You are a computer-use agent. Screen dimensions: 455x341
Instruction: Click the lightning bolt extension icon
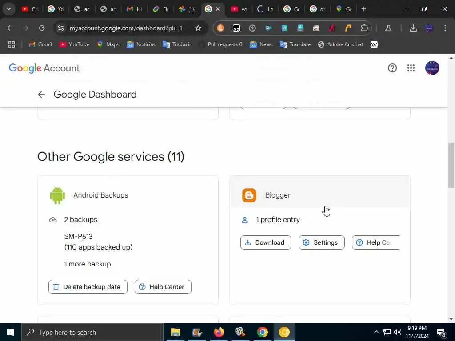coord(252,28)
